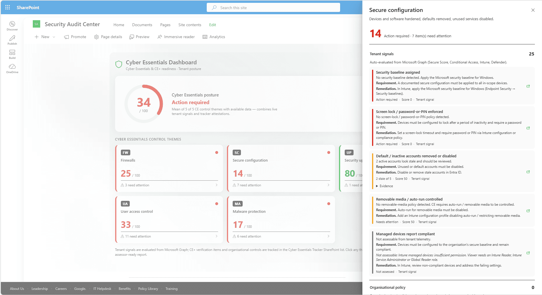Open User access control card chevron

(x=216, y=236)
